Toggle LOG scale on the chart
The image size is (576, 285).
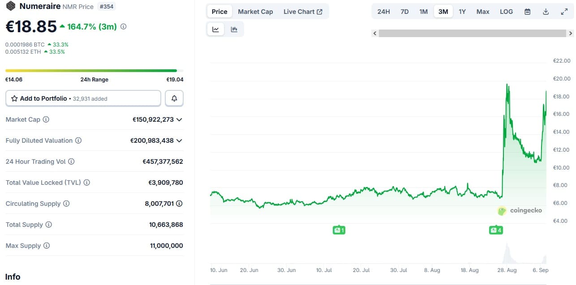coord(507,12)
